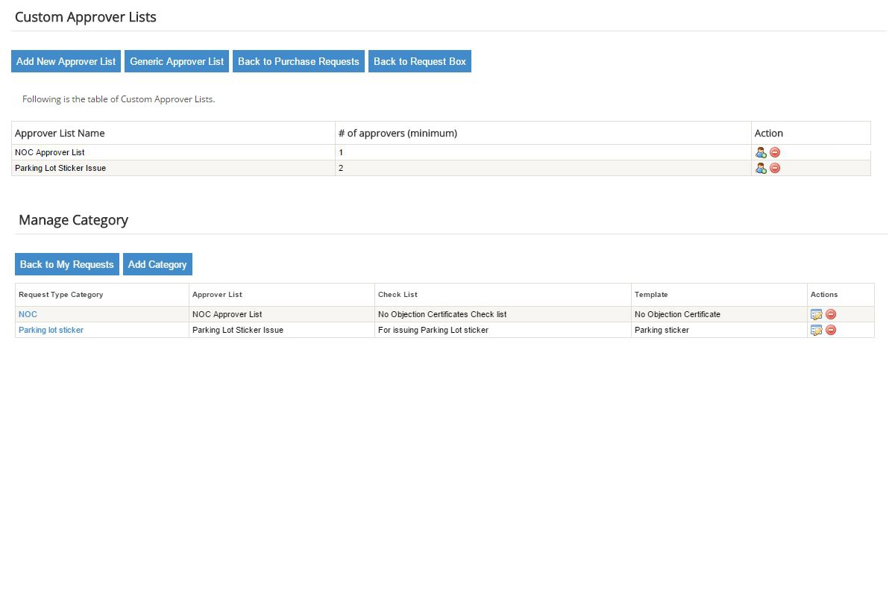View the Generic Approver List
895x597 pixels.
coord(176,60)
